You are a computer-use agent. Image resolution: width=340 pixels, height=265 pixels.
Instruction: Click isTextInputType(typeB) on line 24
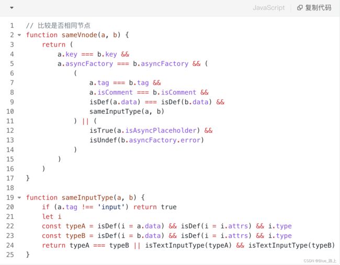(x=291, y=245)
